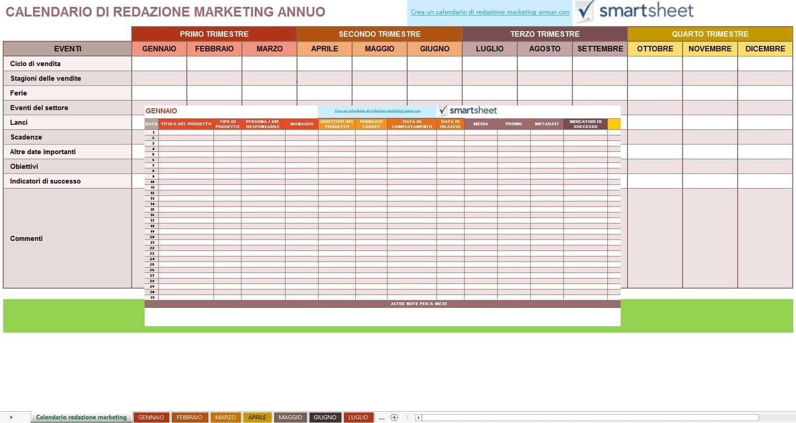Select the 'Ferie' row label

point(67,93)
